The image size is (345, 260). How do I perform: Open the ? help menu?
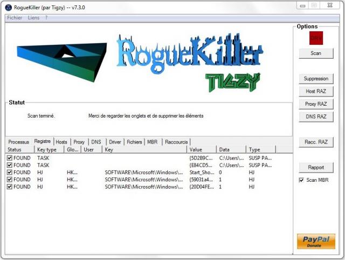46,18
